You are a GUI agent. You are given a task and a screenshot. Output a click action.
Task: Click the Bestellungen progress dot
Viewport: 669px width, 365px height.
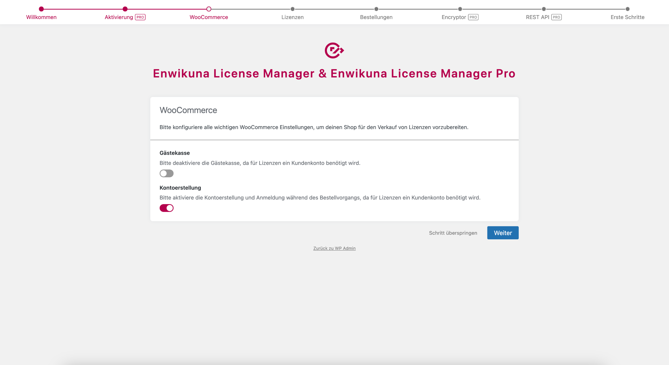point(376,9)
